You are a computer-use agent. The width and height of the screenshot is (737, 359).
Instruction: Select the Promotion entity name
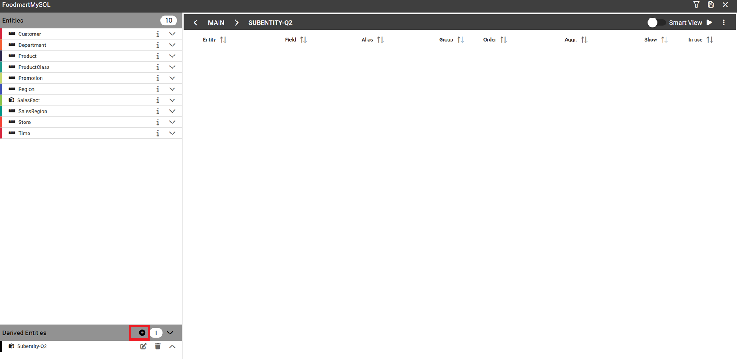(x=31, y=78)
